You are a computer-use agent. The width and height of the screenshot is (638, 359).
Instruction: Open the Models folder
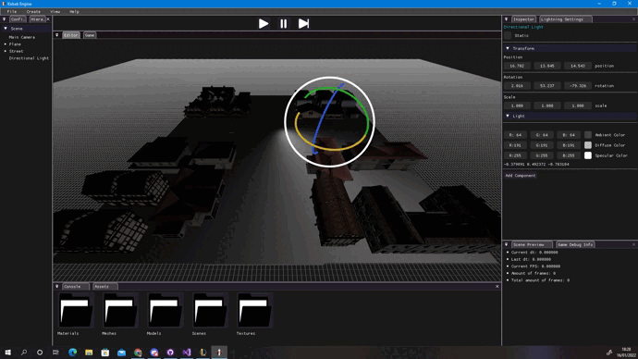(x=166, y=311)
